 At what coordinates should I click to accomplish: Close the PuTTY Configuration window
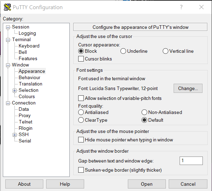[x=201, y=7]
